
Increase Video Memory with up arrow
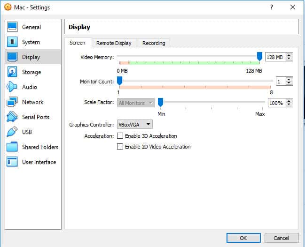(x=289, y=55)
